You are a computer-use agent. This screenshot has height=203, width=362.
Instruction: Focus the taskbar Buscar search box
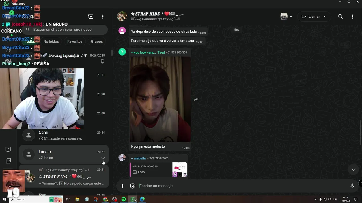(x=36, y=199)
